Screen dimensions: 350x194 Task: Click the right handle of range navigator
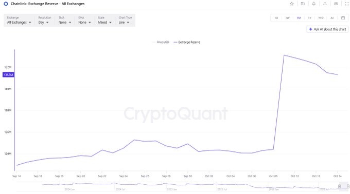(348, 186)
